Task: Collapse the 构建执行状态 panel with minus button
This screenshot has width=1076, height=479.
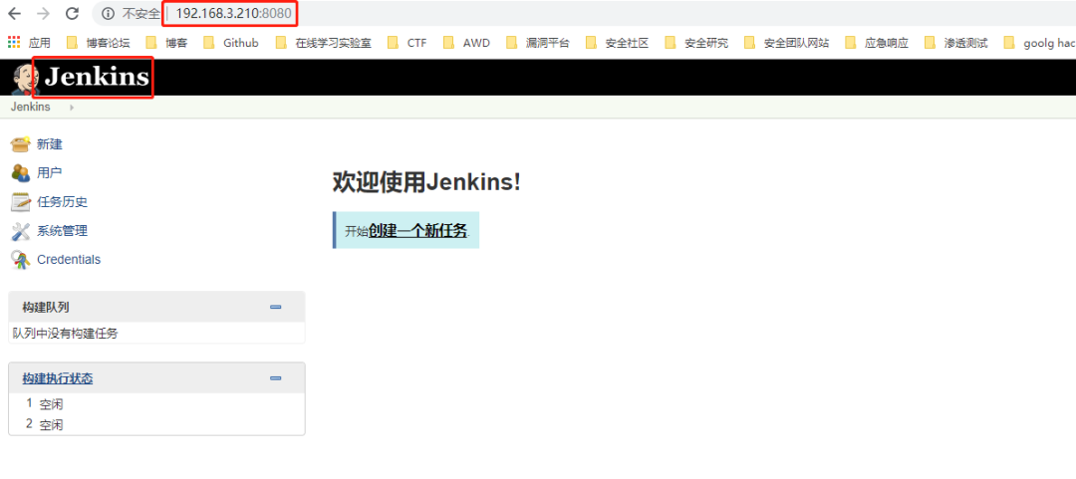Action: tap(276, 378)
